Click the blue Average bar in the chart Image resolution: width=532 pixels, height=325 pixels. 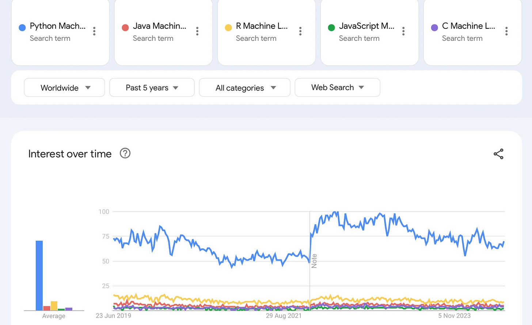click(x=39, y=275)
